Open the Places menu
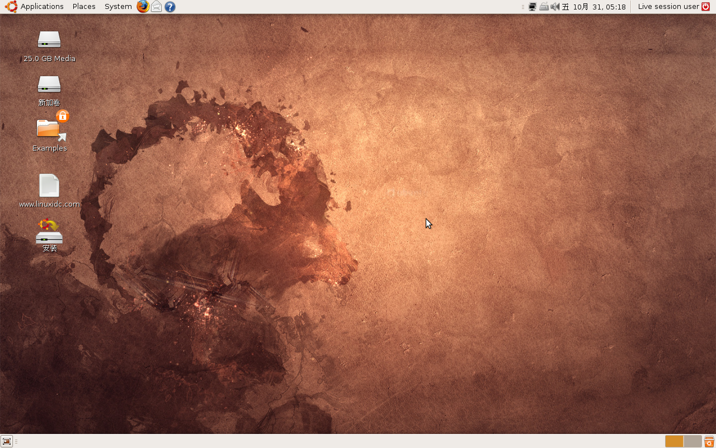This screenshot has height=448, width=716. pyautogui.click(x=84, y=7)
